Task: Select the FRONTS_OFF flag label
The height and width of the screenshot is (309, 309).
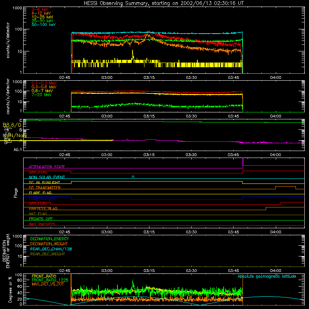Action: tap(41, 219)
